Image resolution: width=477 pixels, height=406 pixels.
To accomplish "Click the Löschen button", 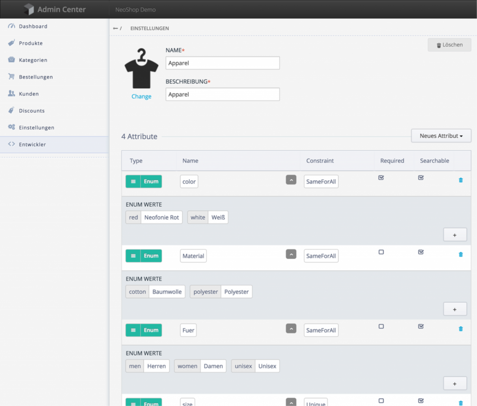I will pyautogui.click(x=449, y=45).
